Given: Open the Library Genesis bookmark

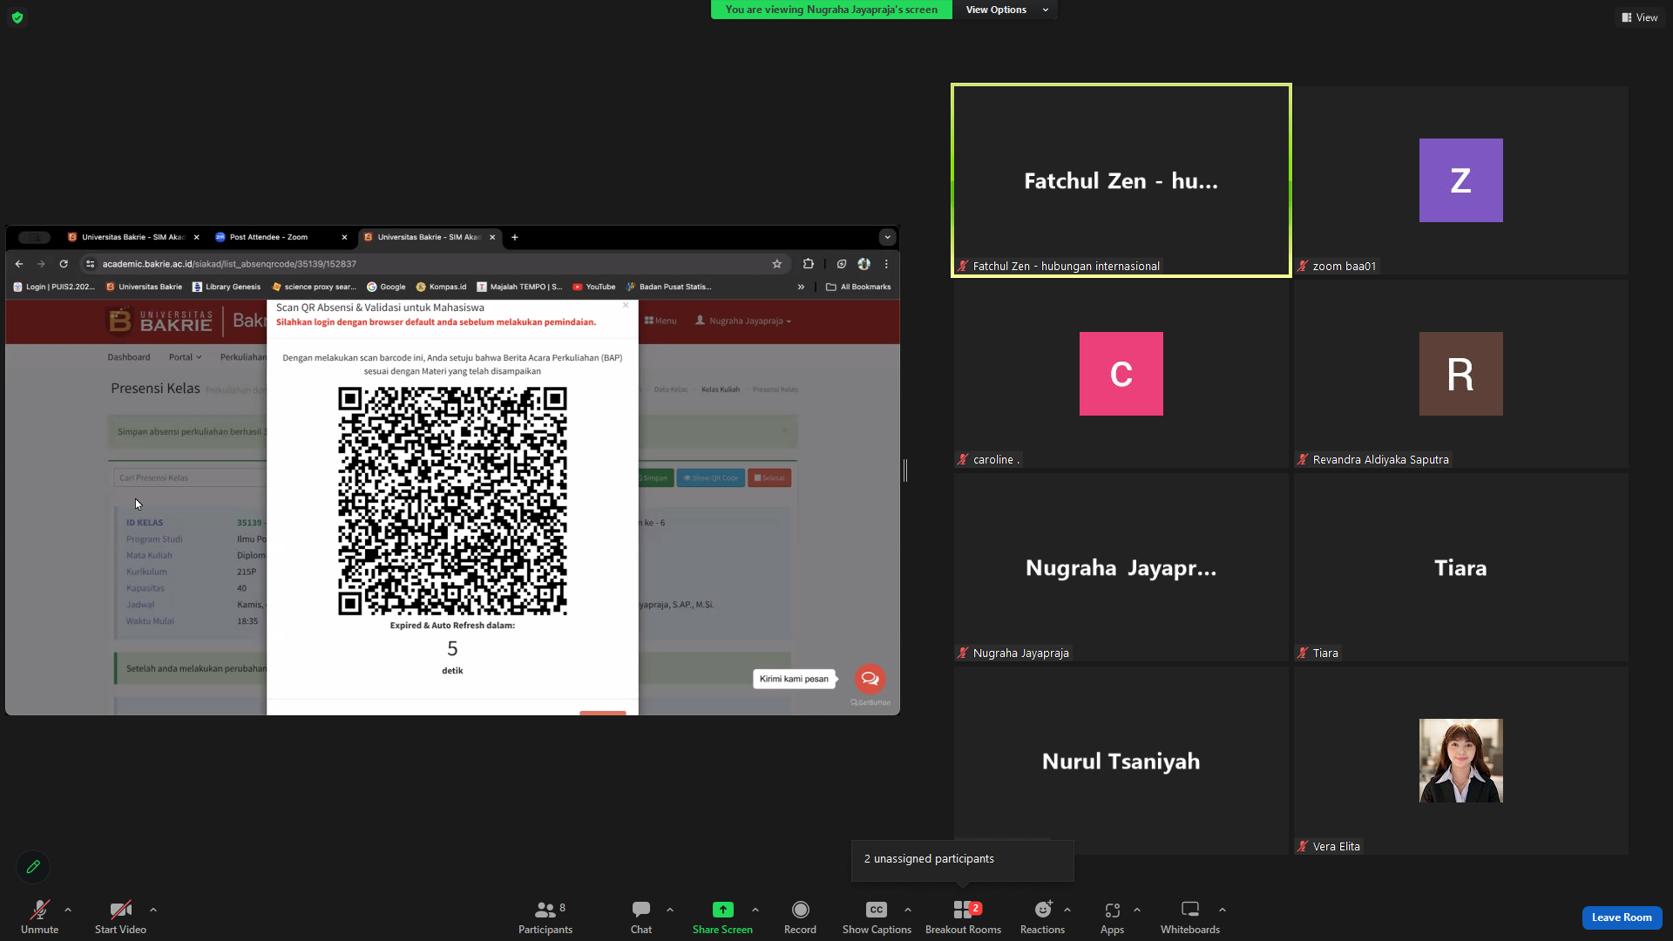Looking at the screenshot, I should click(x=227, y=287).
